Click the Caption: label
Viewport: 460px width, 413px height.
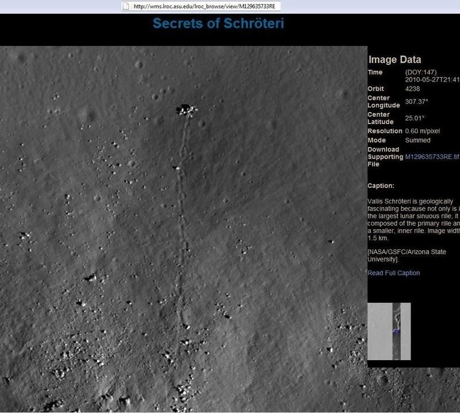tap(381, 186)
